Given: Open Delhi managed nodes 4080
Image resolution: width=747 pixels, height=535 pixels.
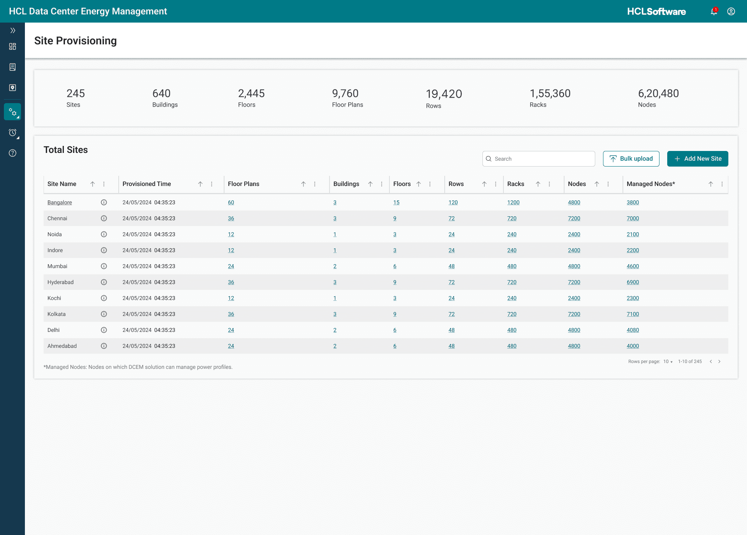Looking at the screenshot, I should 633,330.
